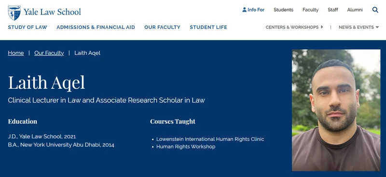Open Study of Law menu
This screenshot has height=177, width=386.
tap(28, 27)
